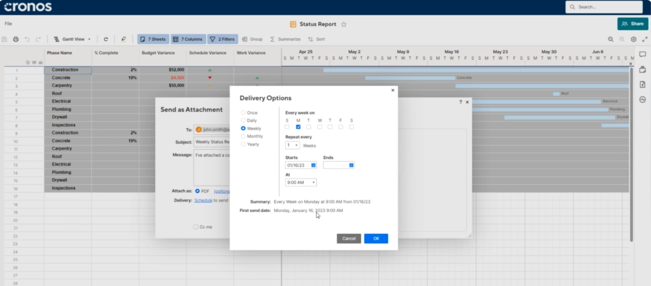The width and height of the screenshot is (651, 286).
Task: Click the Highlighter icon in toolbar
Action: (x=123, y=39)
